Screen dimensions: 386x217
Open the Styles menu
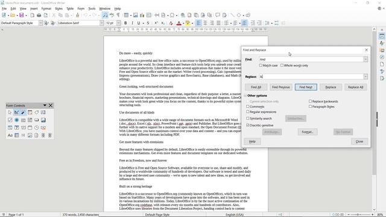pyautogui.click(x=59, y=8)
